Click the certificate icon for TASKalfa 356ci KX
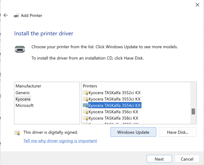 click(x=86, y=112)
